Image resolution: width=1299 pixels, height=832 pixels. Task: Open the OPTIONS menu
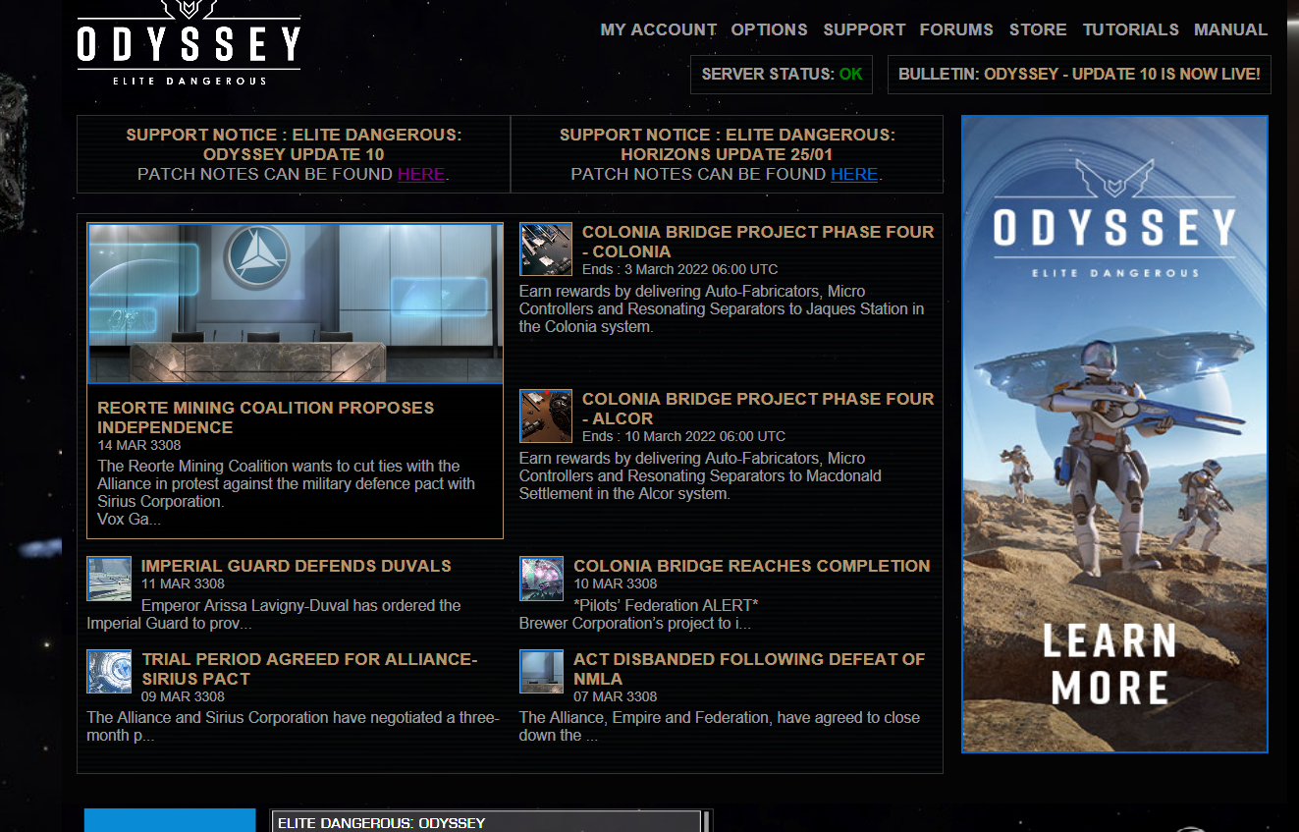pyautogui.click(x=769, y=29)
